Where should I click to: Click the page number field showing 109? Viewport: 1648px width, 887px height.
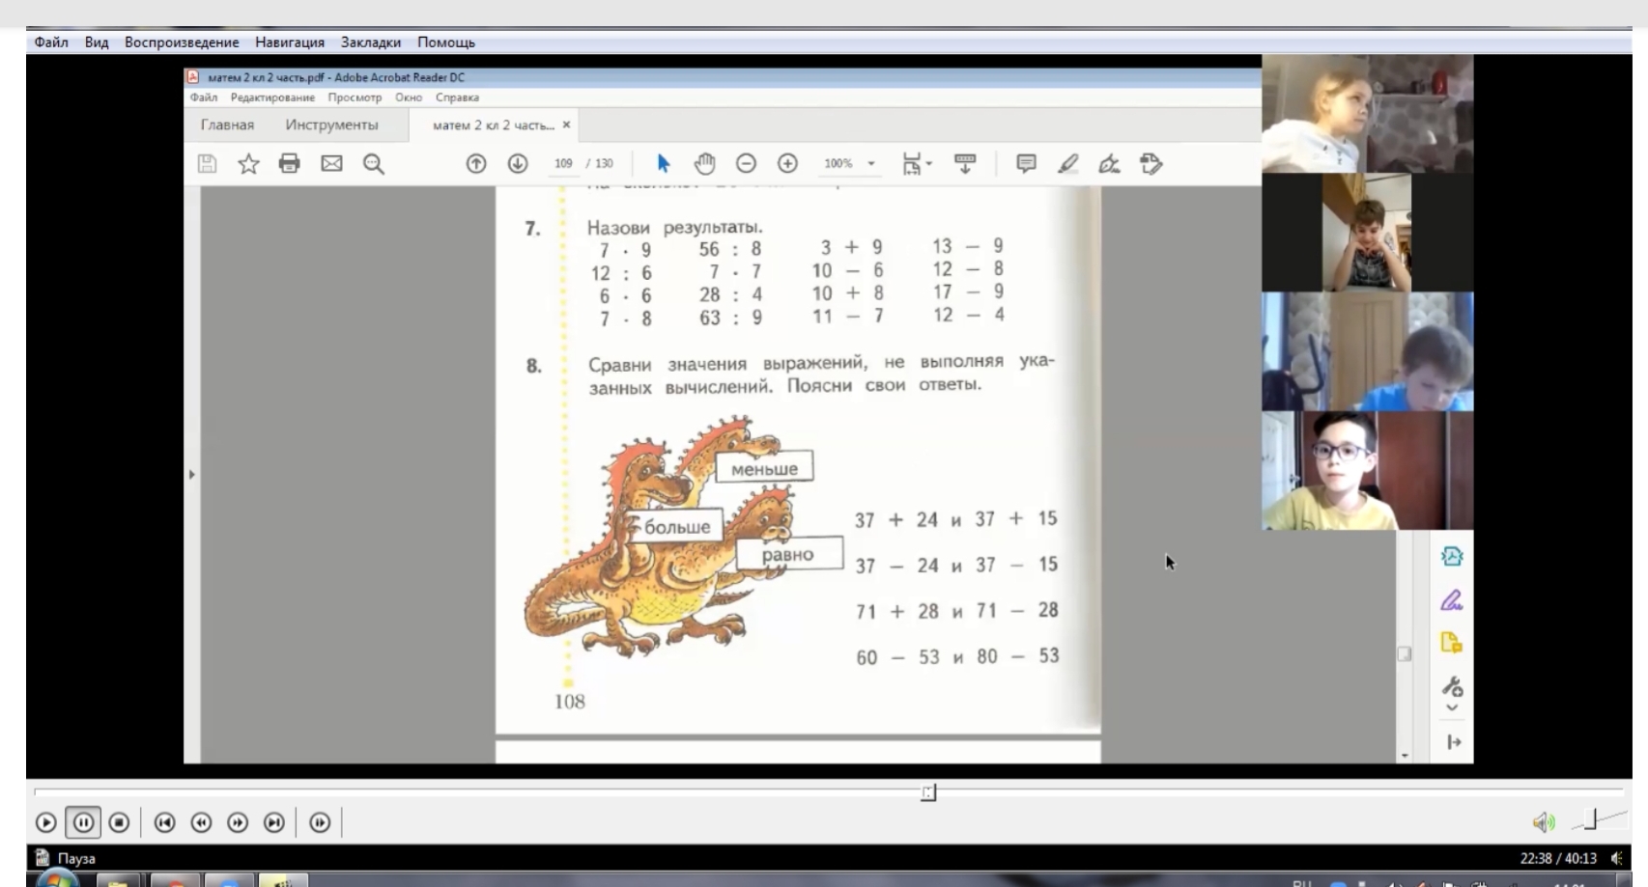pos(563,164)
